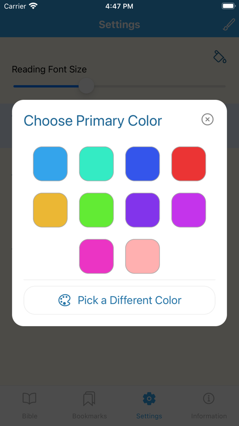The image size is (239, 426).
Task: Tap the paint bucket icon
Action: (220, 56)
